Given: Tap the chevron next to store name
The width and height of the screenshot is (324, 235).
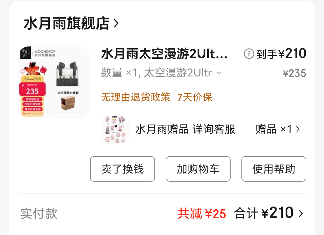Looking at the screenshot, I should 116,23.
